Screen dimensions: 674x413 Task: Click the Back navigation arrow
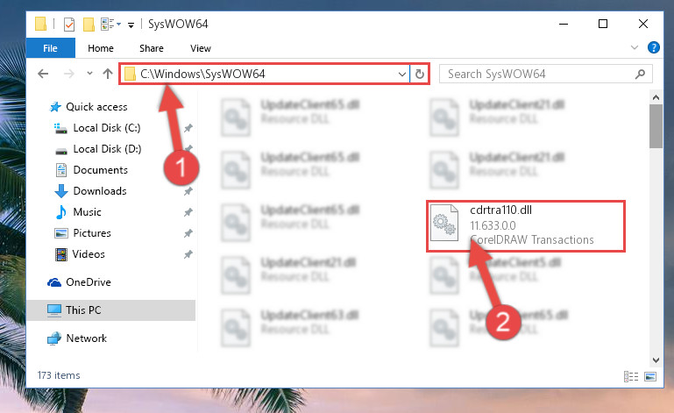(x=43, y=74)
